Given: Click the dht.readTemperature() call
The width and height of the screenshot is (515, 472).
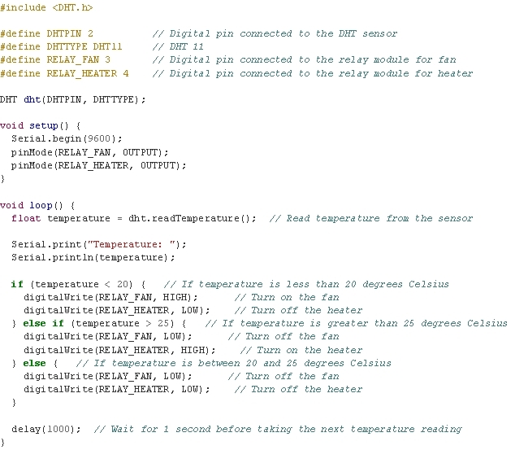Looking at the screenshot, I should 193,218.
